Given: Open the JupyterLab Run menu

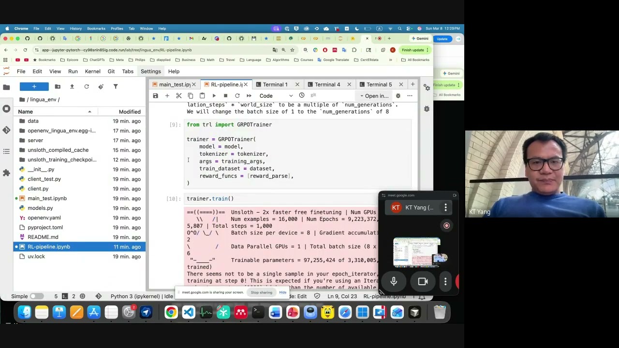Looking at the screenshot, I should (73, 72).
